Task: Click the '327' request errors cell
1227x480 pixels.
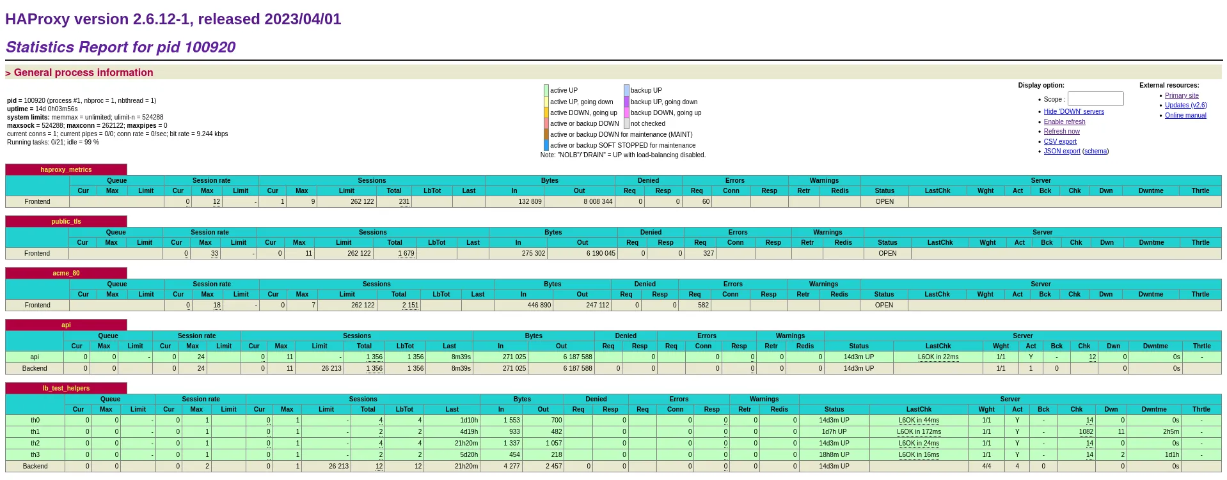Action: [700, 254]
